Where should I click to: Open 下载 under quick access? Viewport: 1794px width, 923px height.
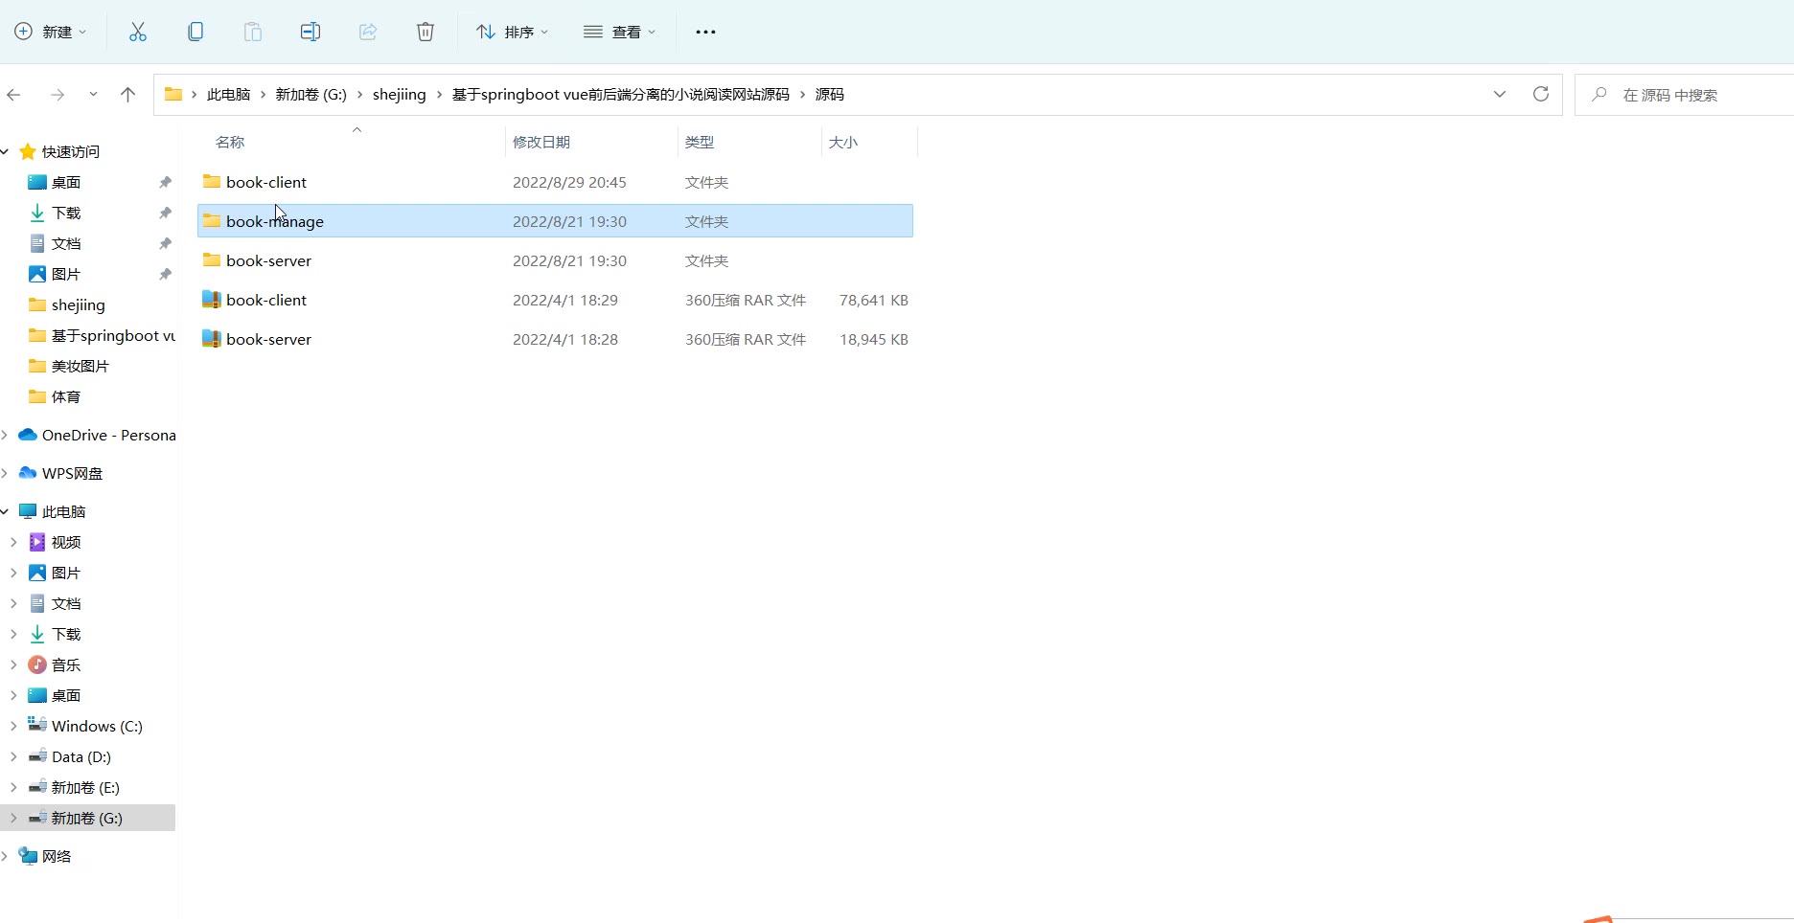66,213
